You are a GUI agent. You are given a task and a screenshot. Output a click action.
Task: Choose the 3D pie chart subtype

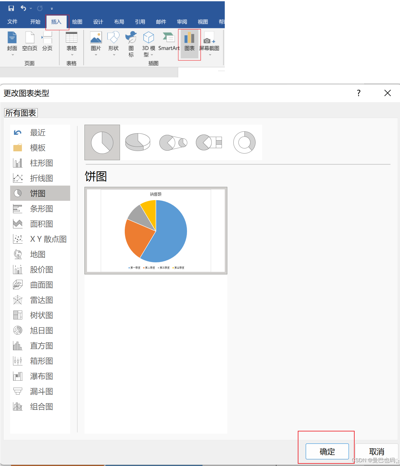(138, 142)
